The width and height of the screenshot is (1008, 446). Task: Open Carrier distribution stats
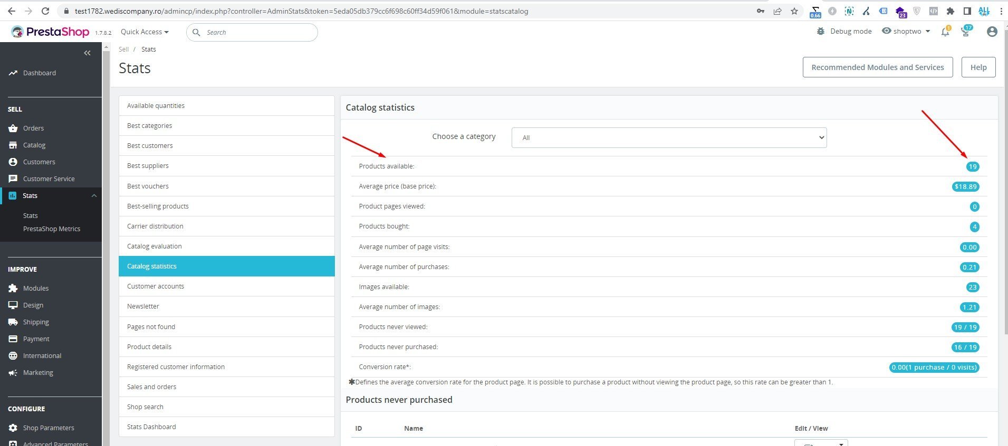click(227, 226)
